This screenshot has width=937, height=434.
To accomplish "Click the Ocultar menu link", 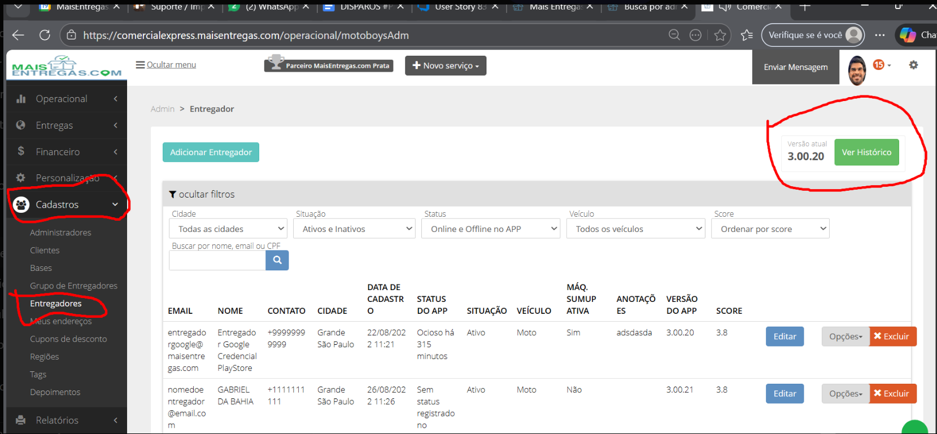I will 166,65.
